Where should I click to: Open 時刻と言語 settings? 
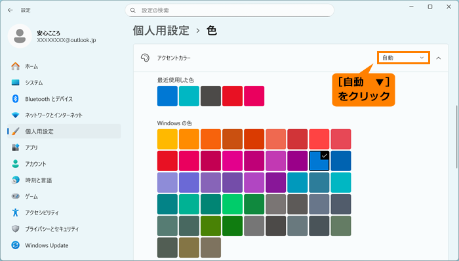click(64, 180)
